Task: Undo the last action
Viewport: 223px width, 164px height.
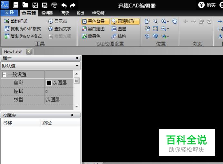Action: pos(64,5)
